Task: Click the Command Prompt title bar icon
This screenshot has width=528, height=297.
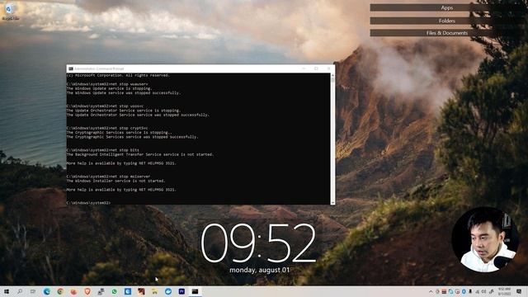Action: (71, 68)
